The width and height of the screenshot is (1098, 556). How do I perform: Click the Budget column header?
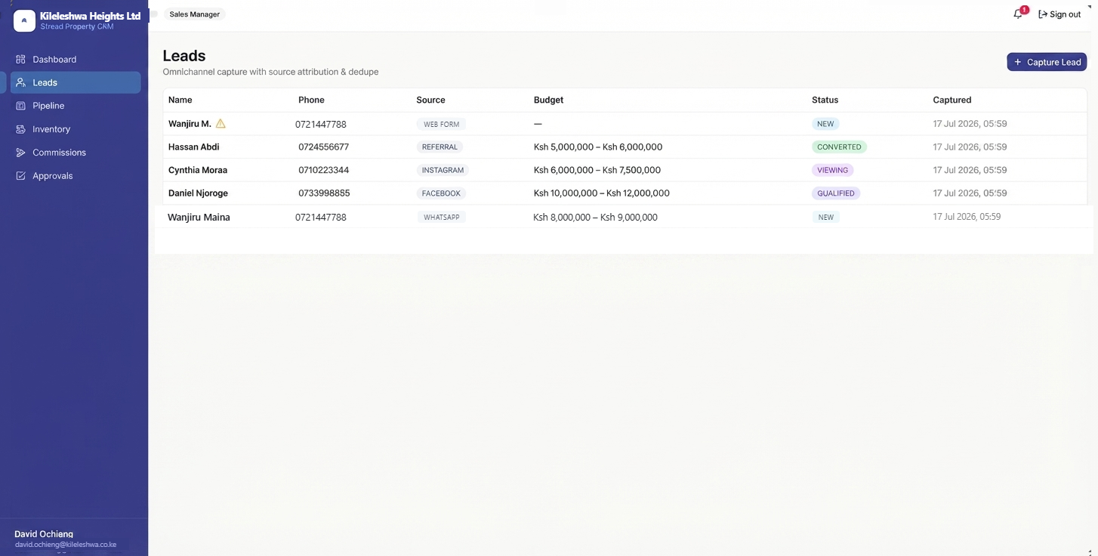[x=548, y=100]
